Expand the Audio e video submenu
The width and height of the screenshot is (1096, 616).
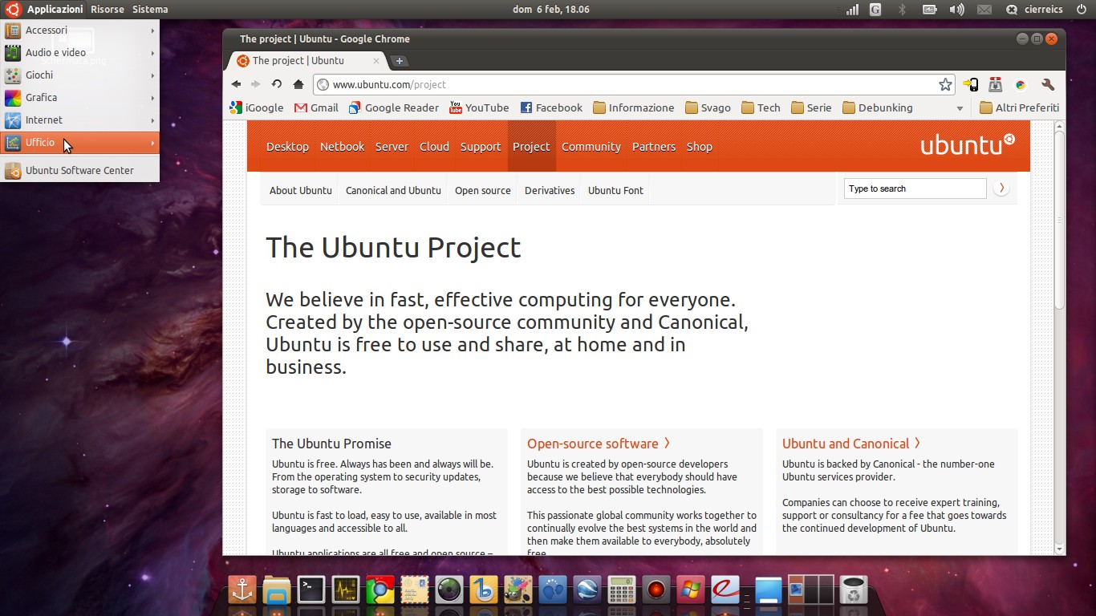80,53
